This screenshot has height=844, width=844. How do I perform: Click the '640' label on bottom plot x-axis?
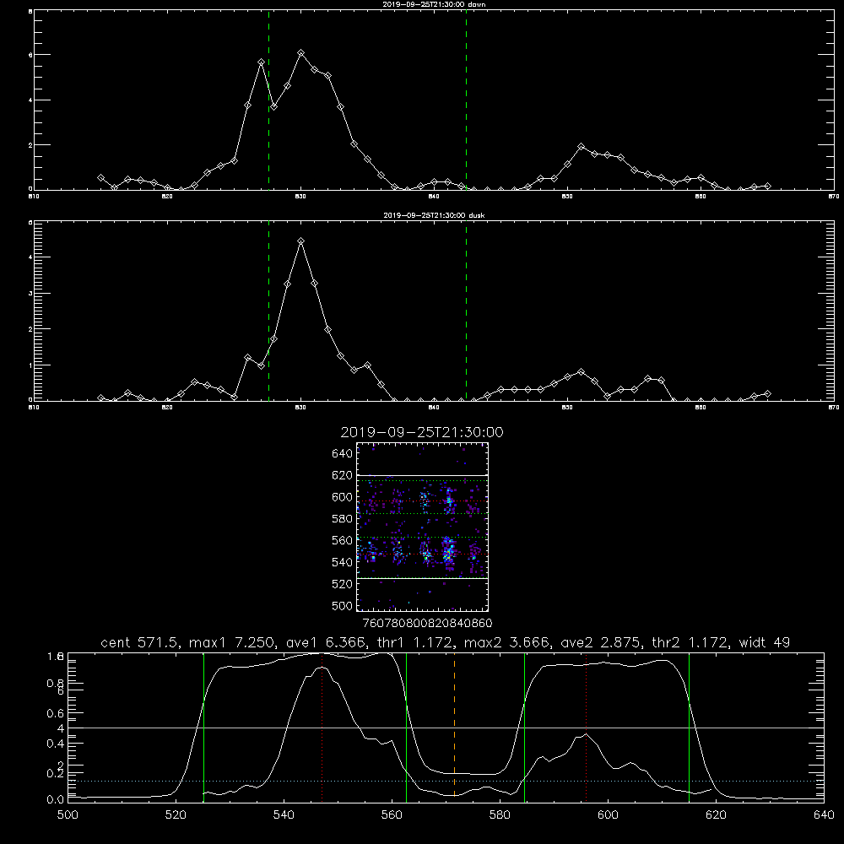(824, 815)
